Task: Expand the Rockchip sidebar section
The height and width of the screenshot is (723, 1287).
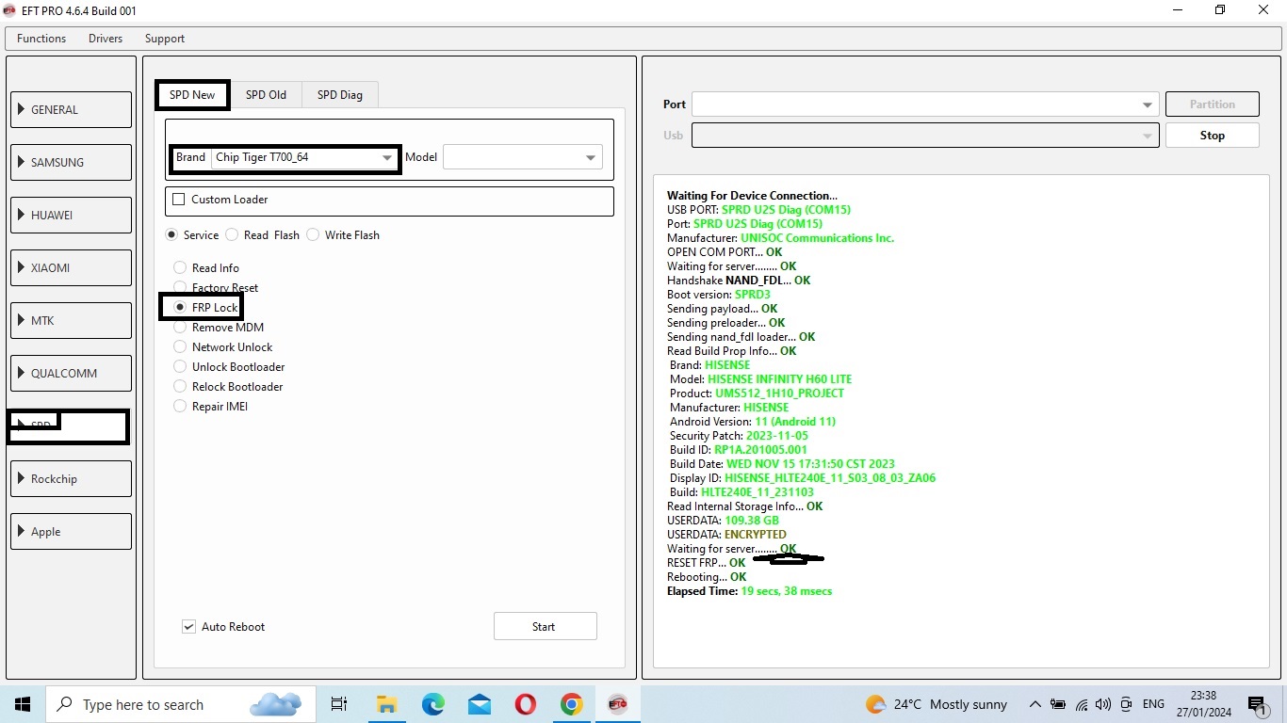Action: (71, 478)
